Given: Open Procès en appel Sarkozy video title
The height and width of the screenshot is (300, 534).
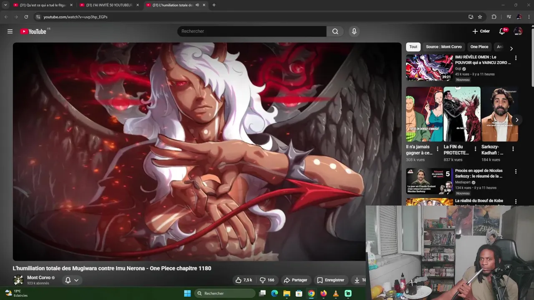Looking at the screenshot, I should 479,173.
